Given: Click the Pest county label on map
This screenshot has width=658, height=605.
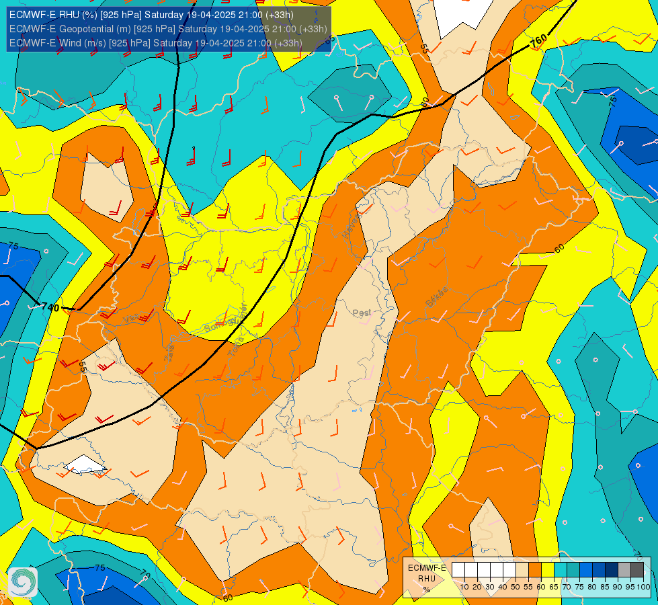Looking at the screenshot, I should 362,313.
